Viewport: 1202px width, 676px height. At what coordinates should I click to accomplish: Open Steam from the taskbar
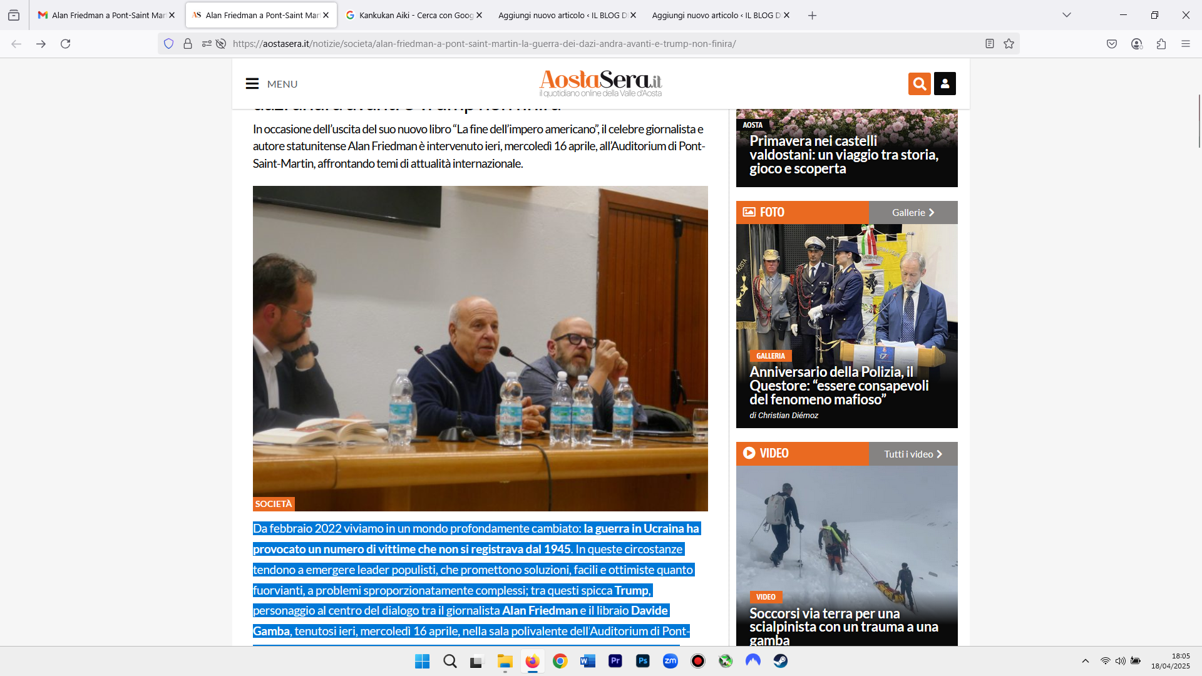click(781, 661)
